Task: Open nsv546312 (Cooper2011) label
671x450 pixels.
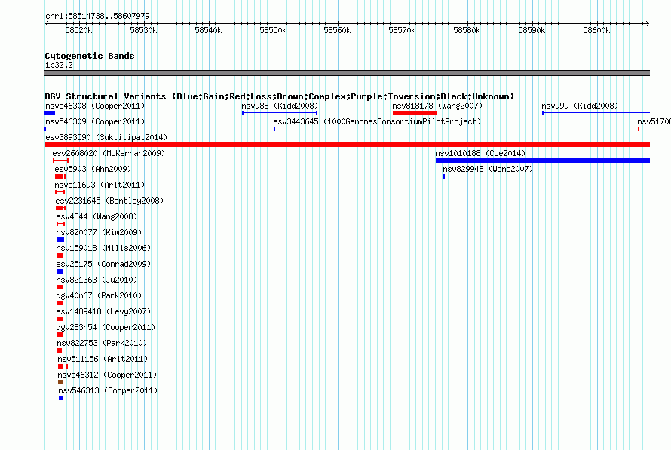Action: pyautogui.click(x=107, y=375)
